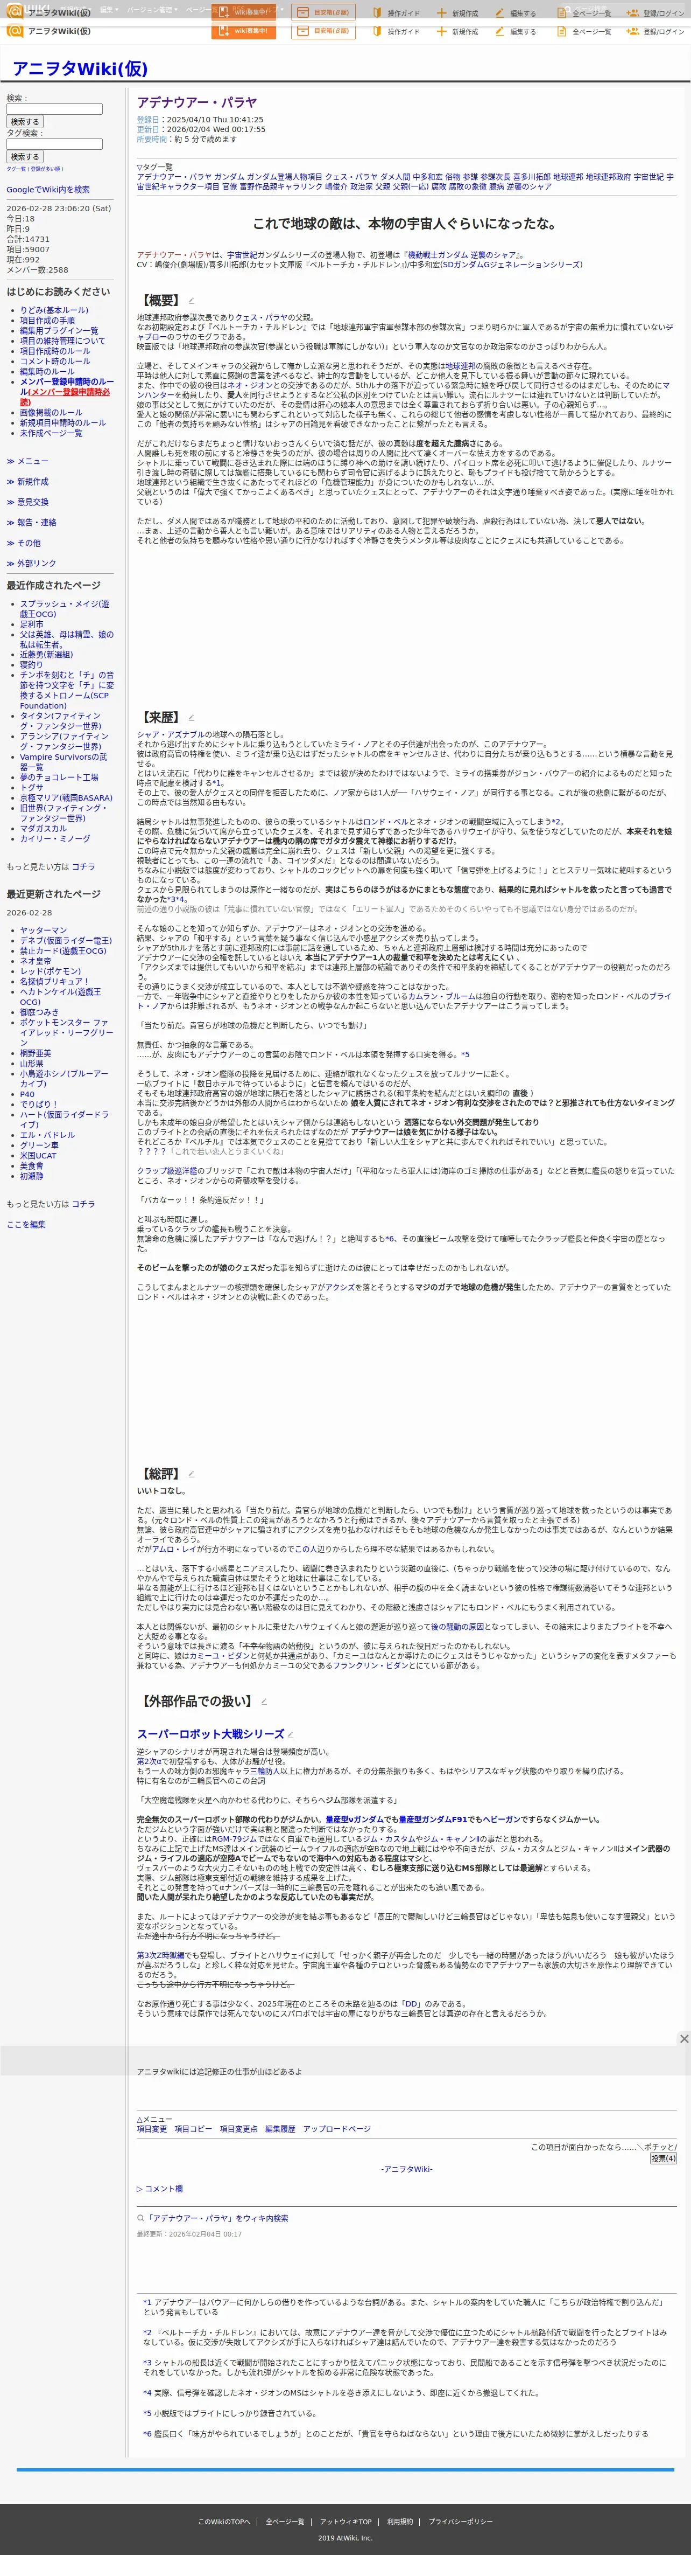
Task: Expand the ≫ 新規作成 sidebar section
Action: (28, 482)
